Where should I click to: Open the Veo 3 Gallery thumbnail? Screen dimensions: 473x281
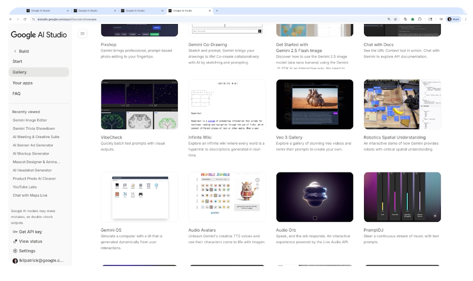click(315, 105)
